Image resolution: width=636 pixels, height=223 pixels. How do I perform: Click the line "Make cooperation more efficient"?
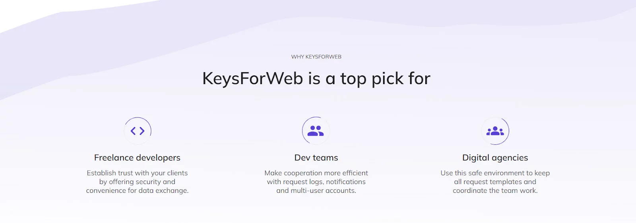tap(316, 173)
